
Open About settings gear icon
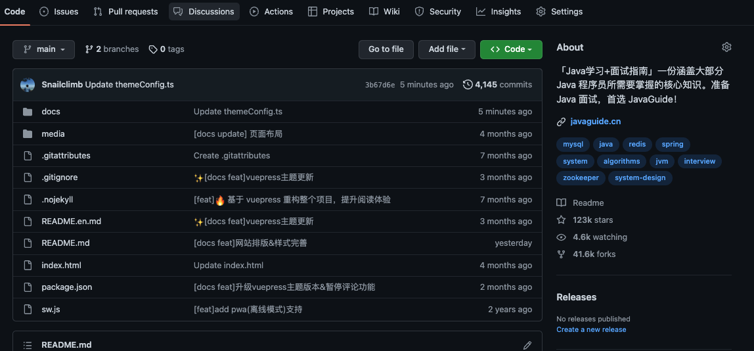pyautogui.click(x=726, y=47)
